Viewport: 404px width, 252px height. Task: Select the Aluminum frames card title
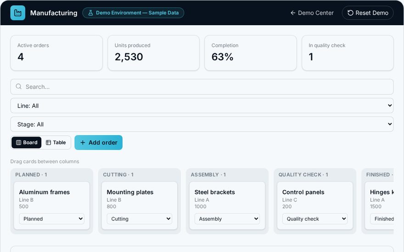pos(45,192)
